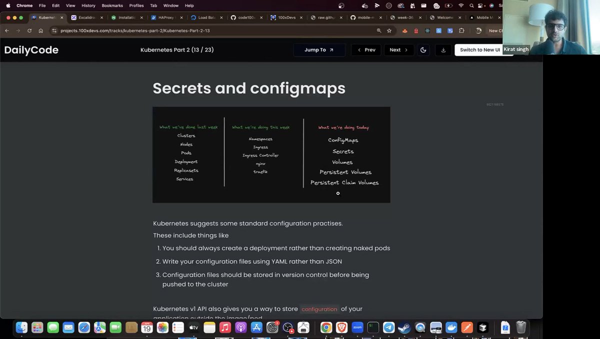Open Mail from the dock
The width and height of the screenshot is (600, 339).
tap(68, 327)
